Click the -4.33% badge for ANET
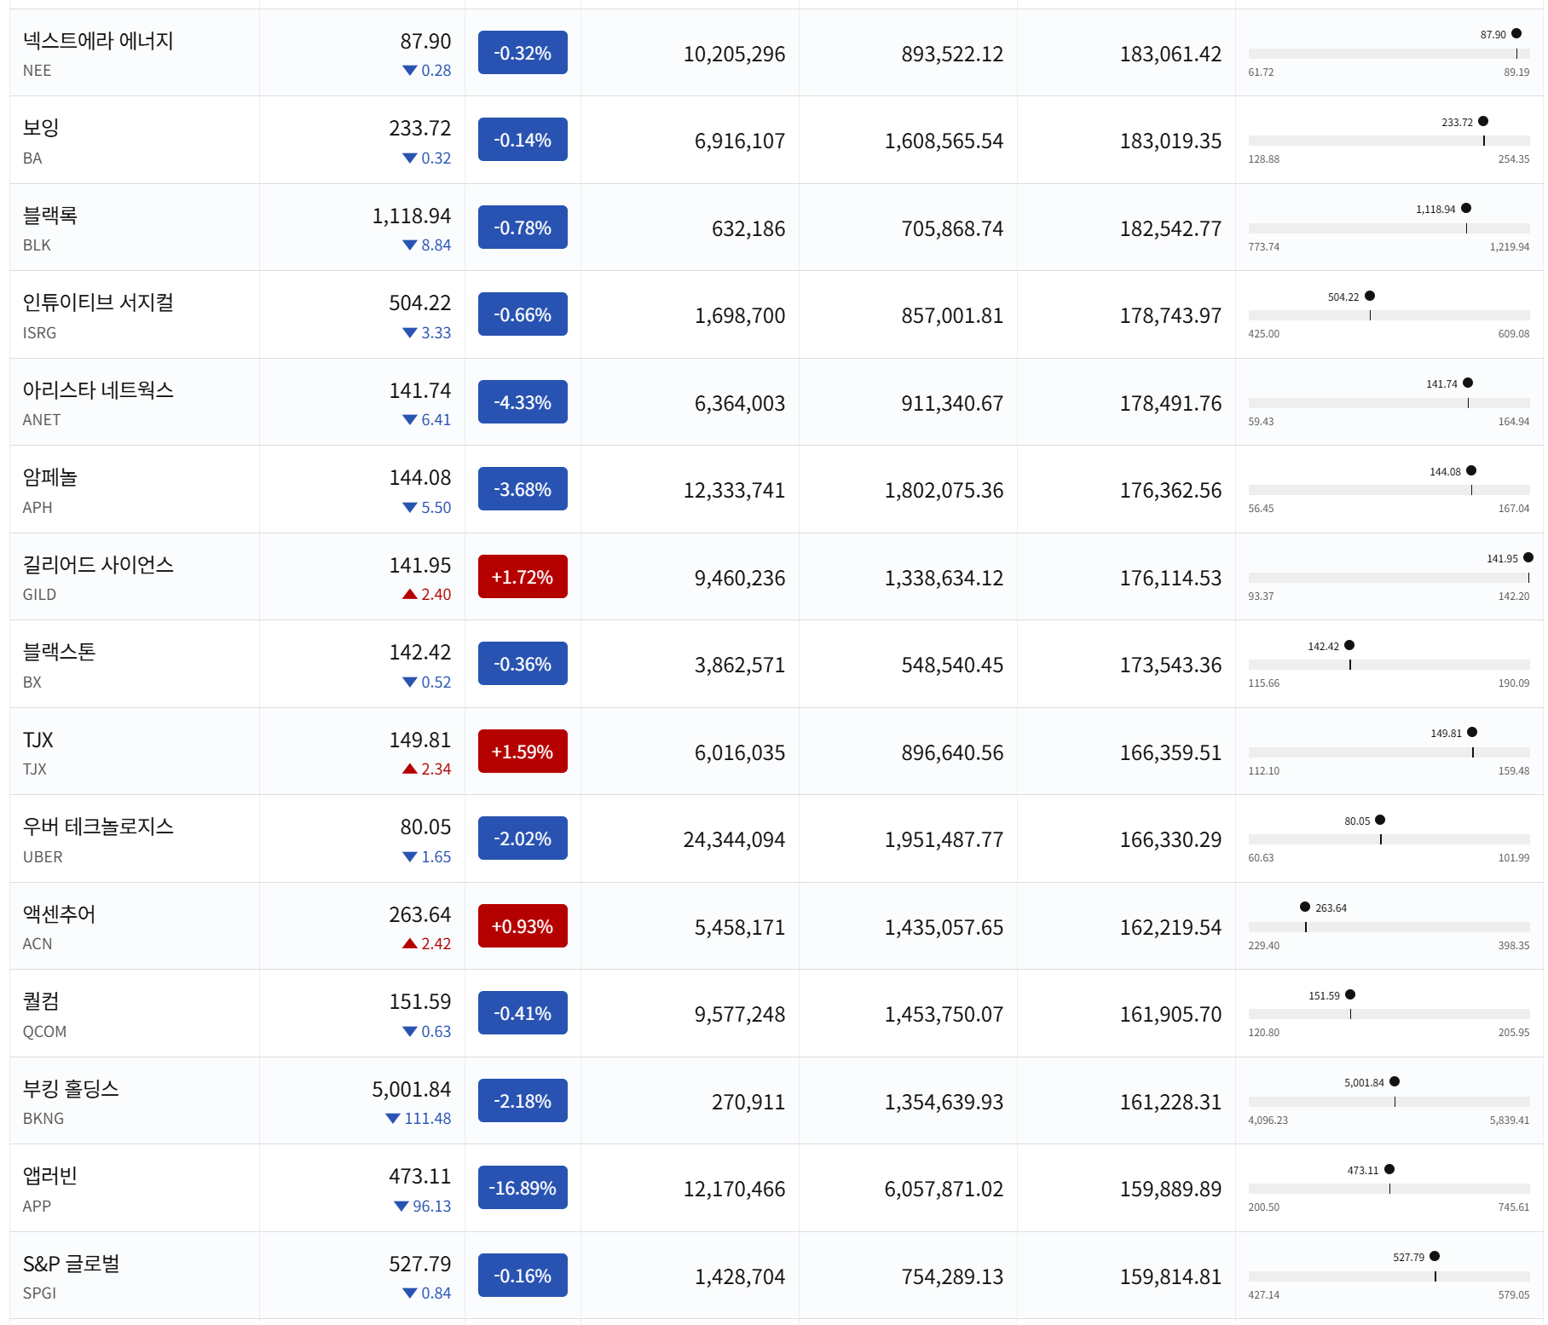1548x1325 pixels. click(x=523, y=402)
